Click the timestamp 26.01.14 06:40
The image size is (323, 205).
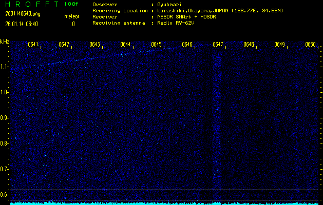click(x=22, y=24)
